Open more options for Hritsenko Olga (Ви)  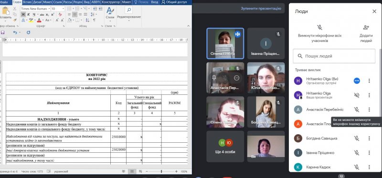click(369, 81)
